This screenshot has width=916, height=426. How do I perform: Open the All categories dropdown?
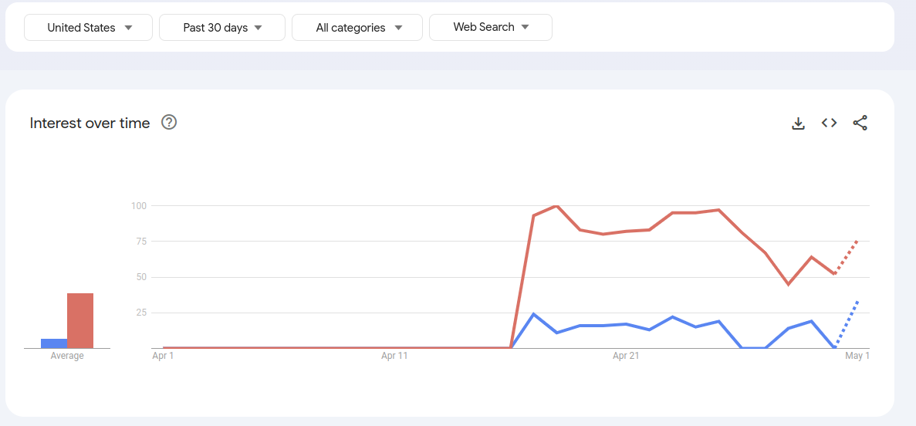pyautogui.click(x=357, y=28)
